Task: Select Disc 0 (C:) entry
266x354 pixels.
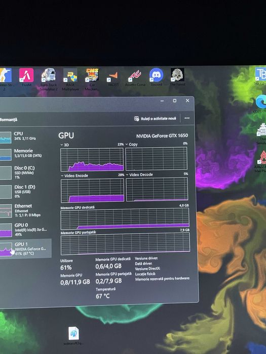Action: point(25,172)
